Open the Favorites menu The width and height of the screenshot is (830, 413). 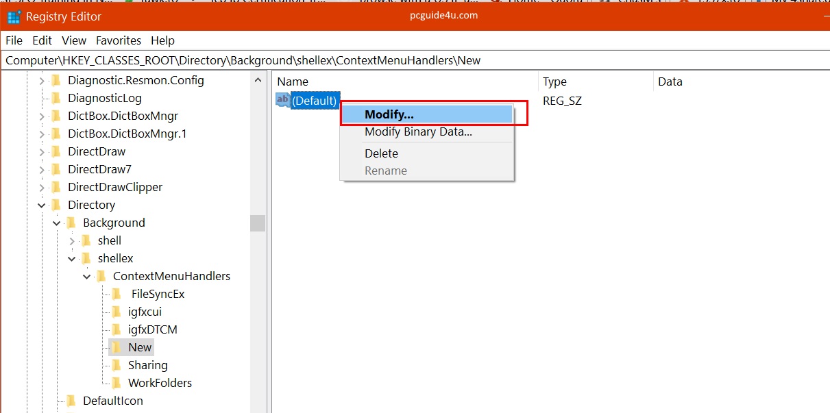point(119,40)
